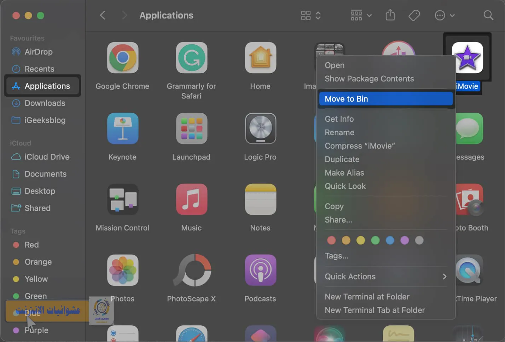The width and height of the screenshot is (505, 342).
Task: Choose Duplicate in context menu
Action: 342,159
